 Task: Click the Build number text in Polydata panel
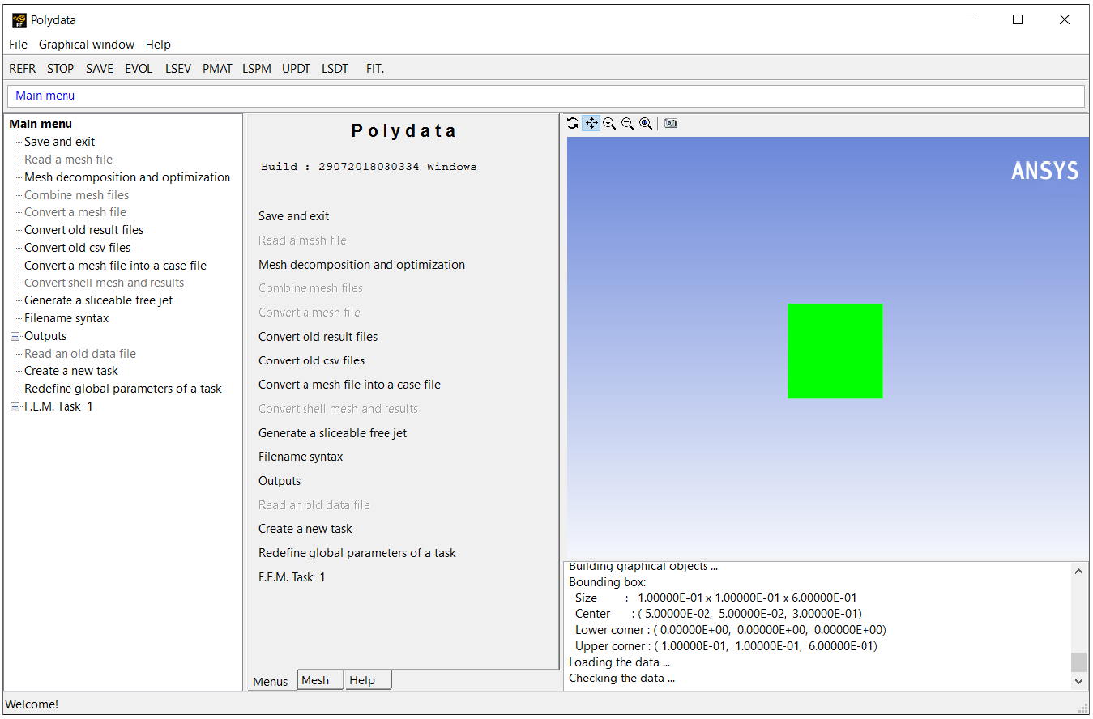[369, 167]
